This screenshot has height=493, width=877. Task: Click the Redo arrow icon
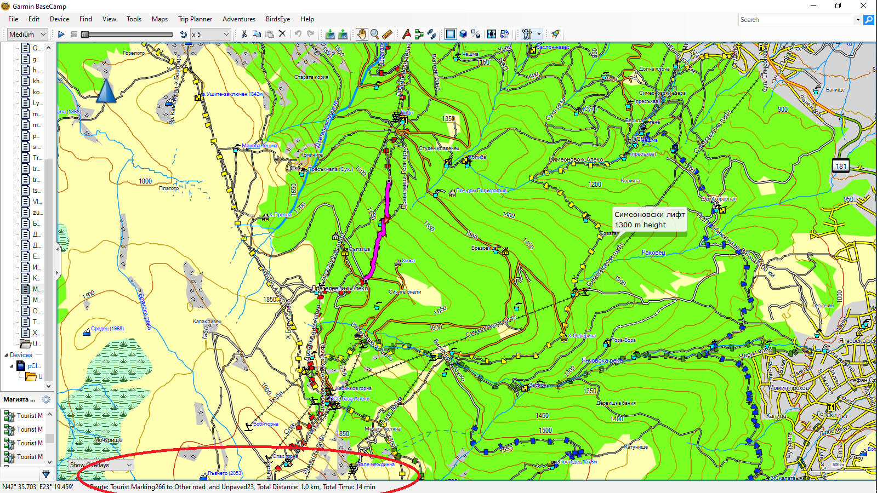coord(310,34)
